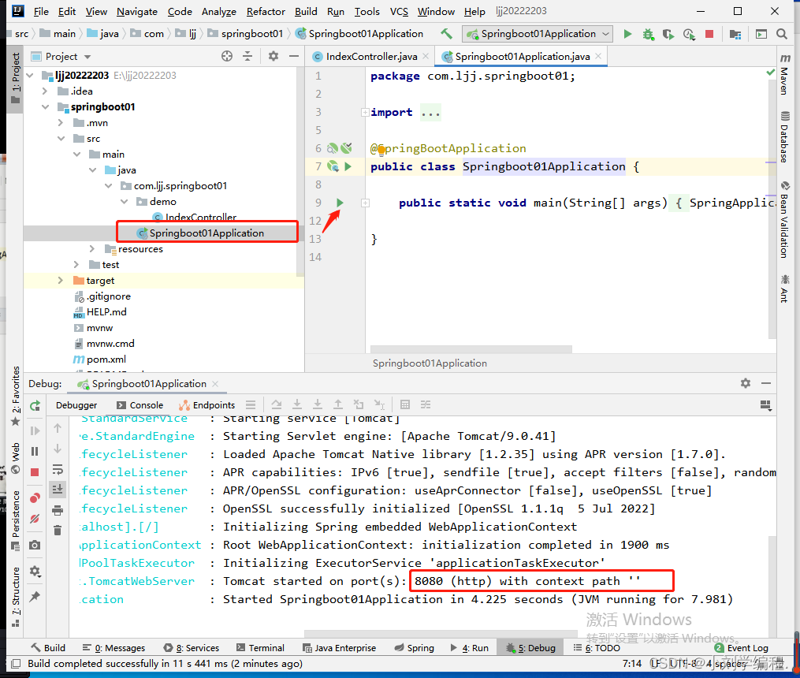Hide the Project panel with minus icon
Screen dimensions: 800x678
[x=294, y=56]
